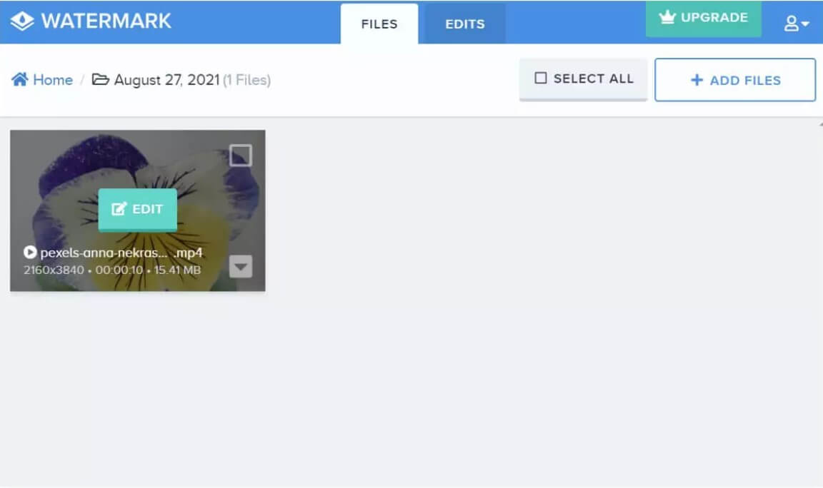Click the pencil edit icon on thumbnail
Viewport: 823px width, 488px height.
119,208
